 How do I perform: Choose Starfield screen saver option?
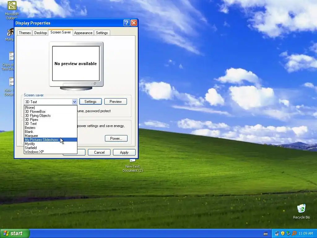tap(50, 148)
